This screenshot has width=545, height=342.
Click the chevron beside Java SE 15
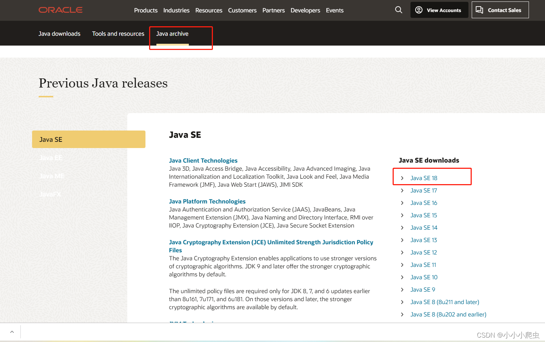(402, 215)
